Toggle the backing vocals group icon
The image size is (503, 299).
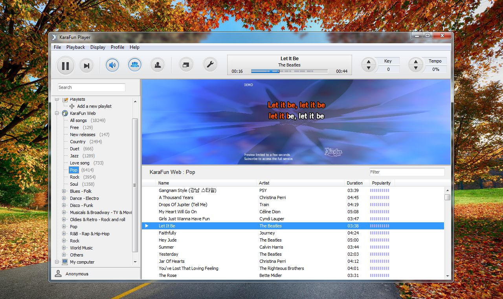point(135,65)
